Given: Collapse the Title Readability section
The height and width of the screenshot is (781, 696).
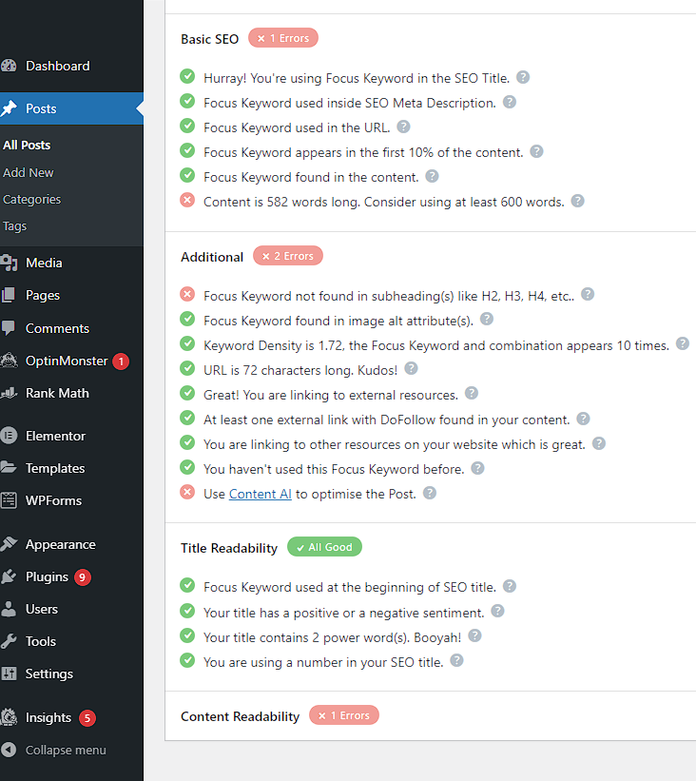Looking at the screenshot, I should tap(229, 548).
